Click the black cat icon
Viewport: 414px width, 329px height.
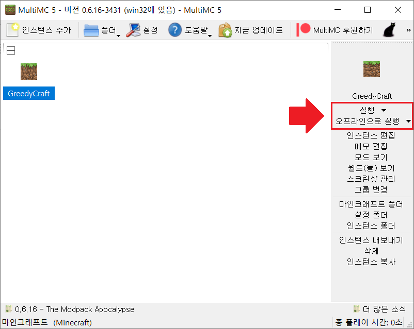(389, 30)
